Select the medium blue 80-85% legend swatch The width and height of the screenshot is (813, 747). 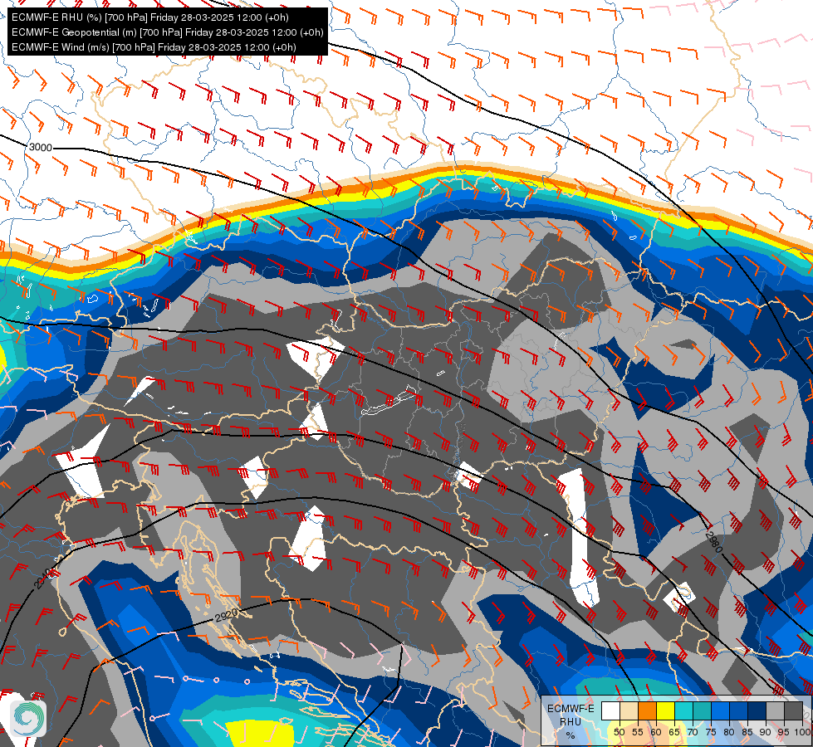point(739,710)
